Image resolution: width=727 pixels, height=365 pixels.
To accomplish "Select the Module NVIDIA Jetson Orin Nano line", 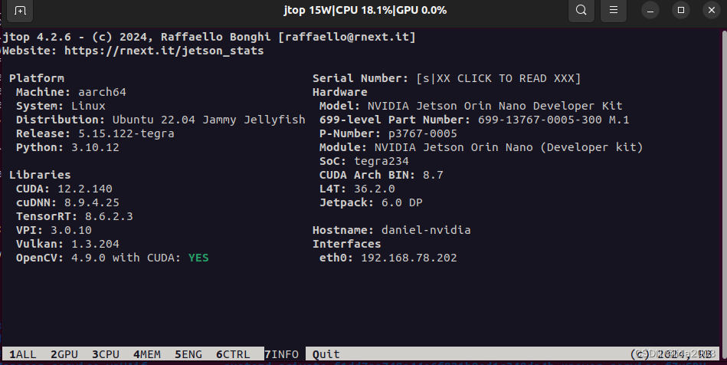I will tap(481, 148).
